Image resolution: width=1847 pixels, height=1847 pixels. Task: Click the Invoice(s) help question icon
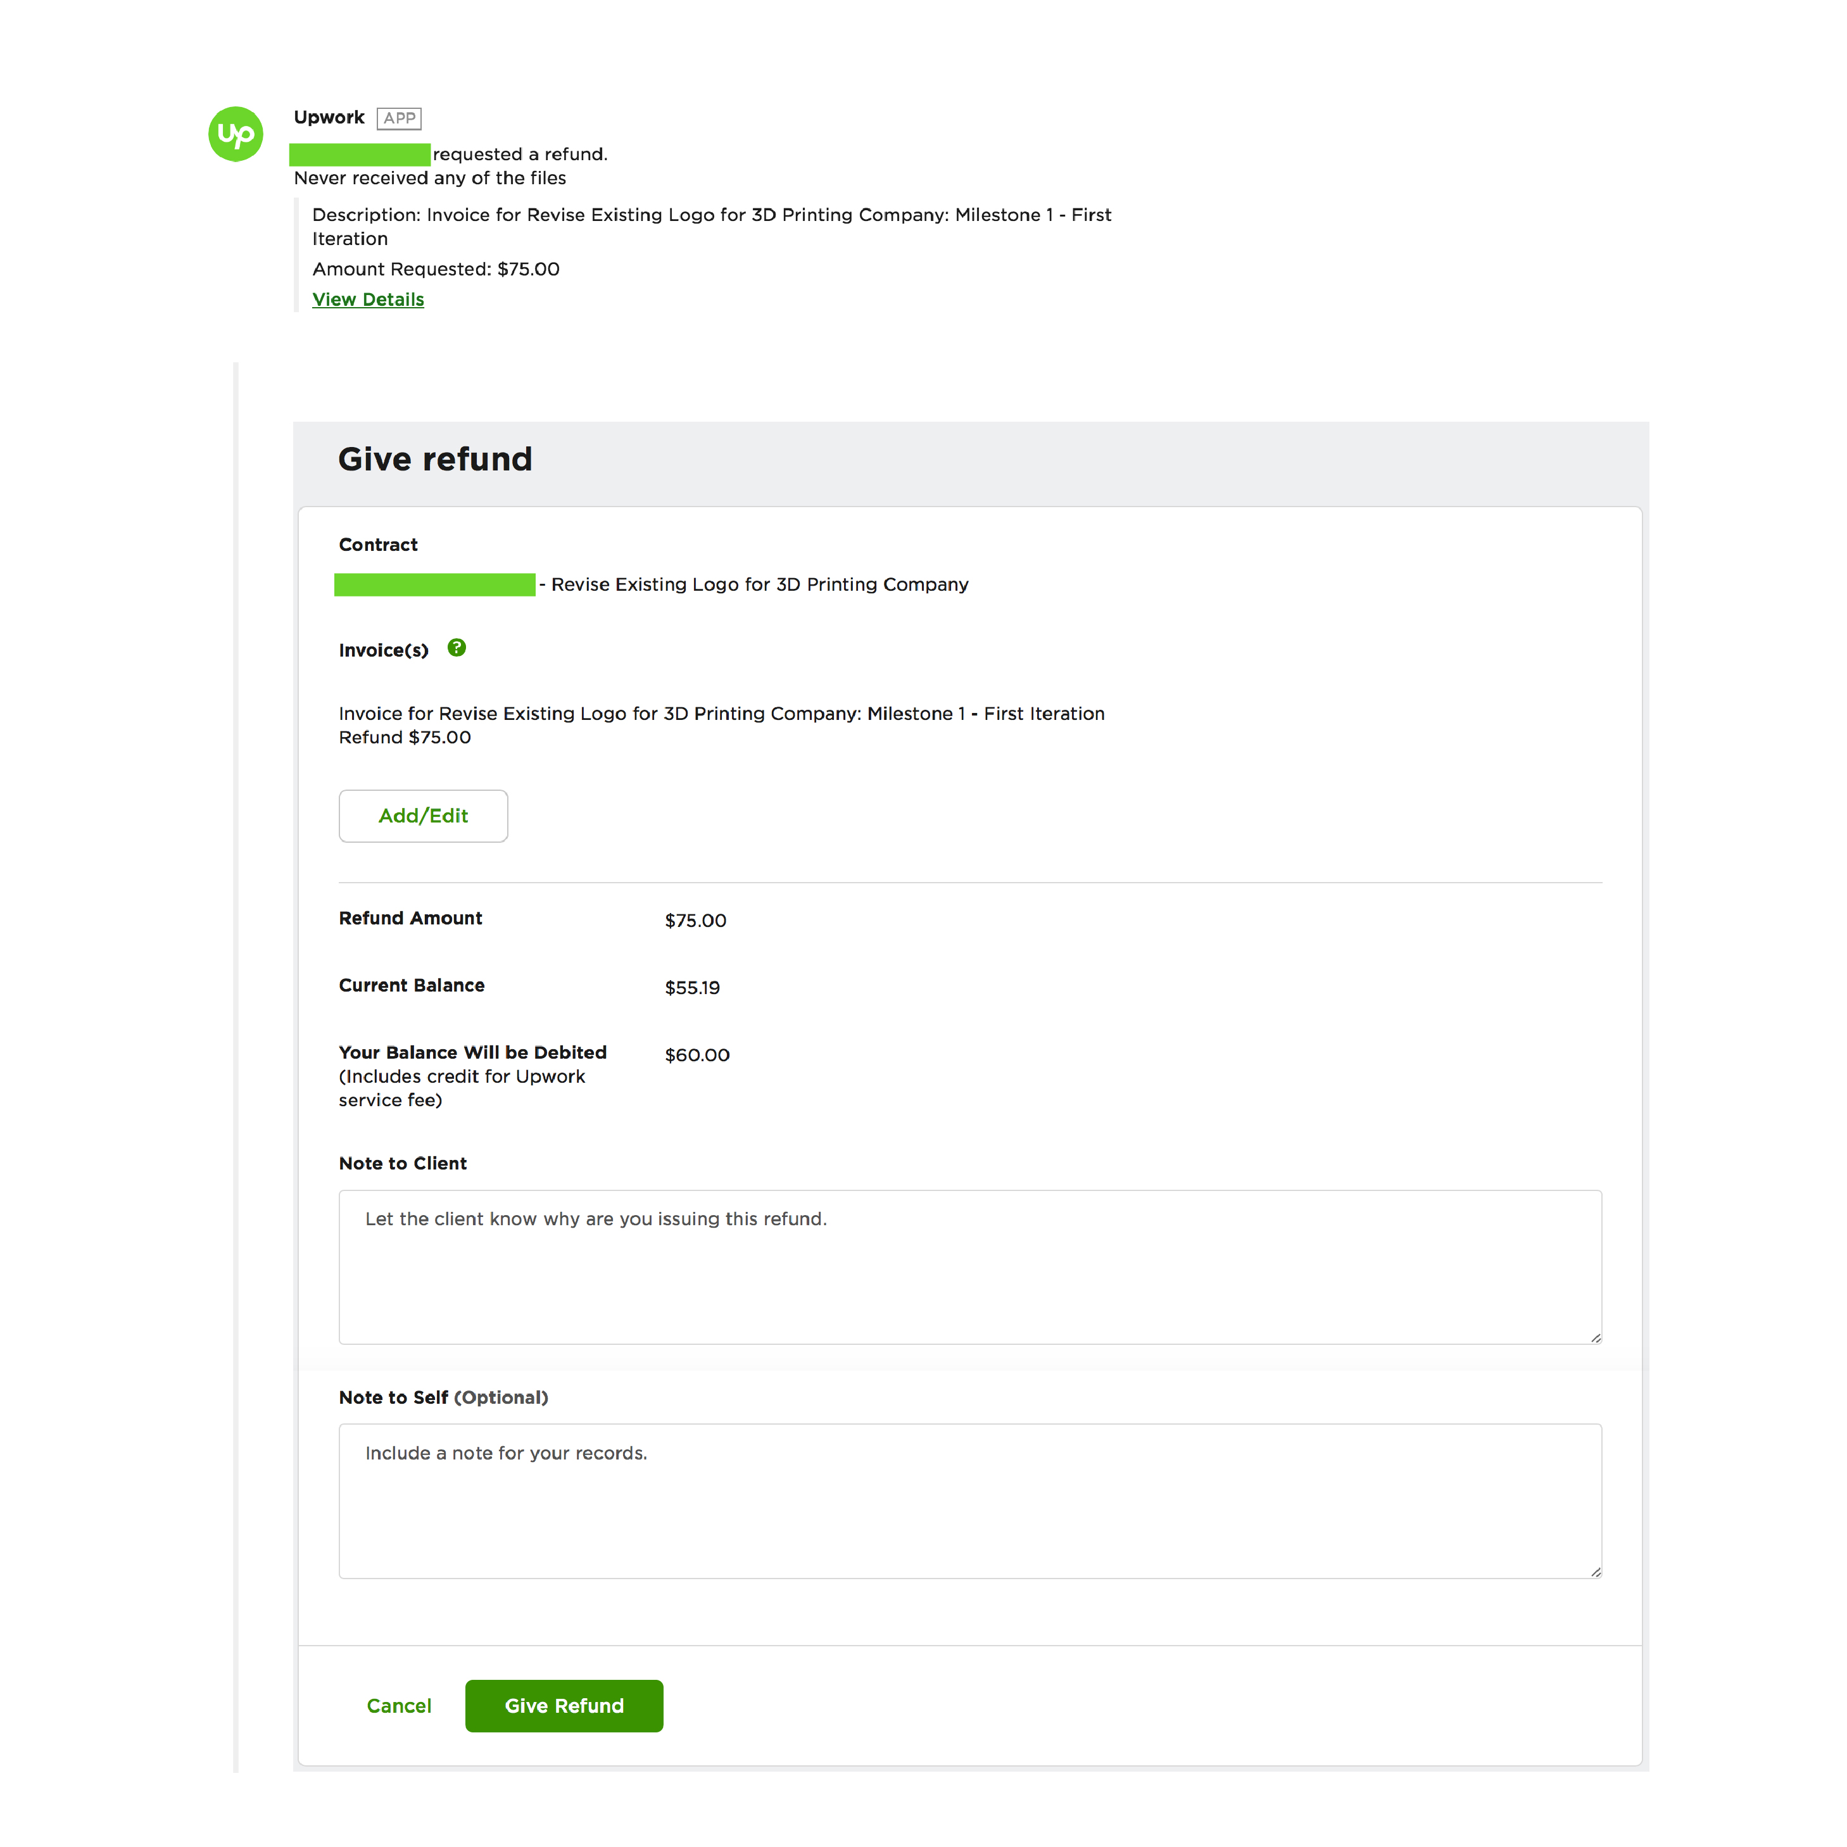point(457,648)
